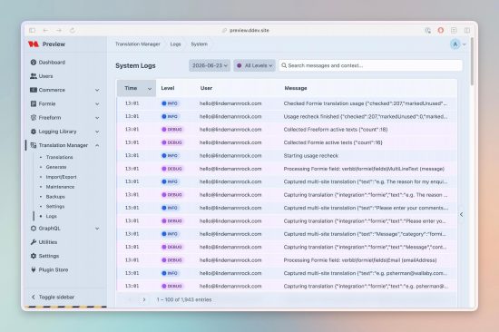
Task: Click the browser reload icon
Action: 73,30
